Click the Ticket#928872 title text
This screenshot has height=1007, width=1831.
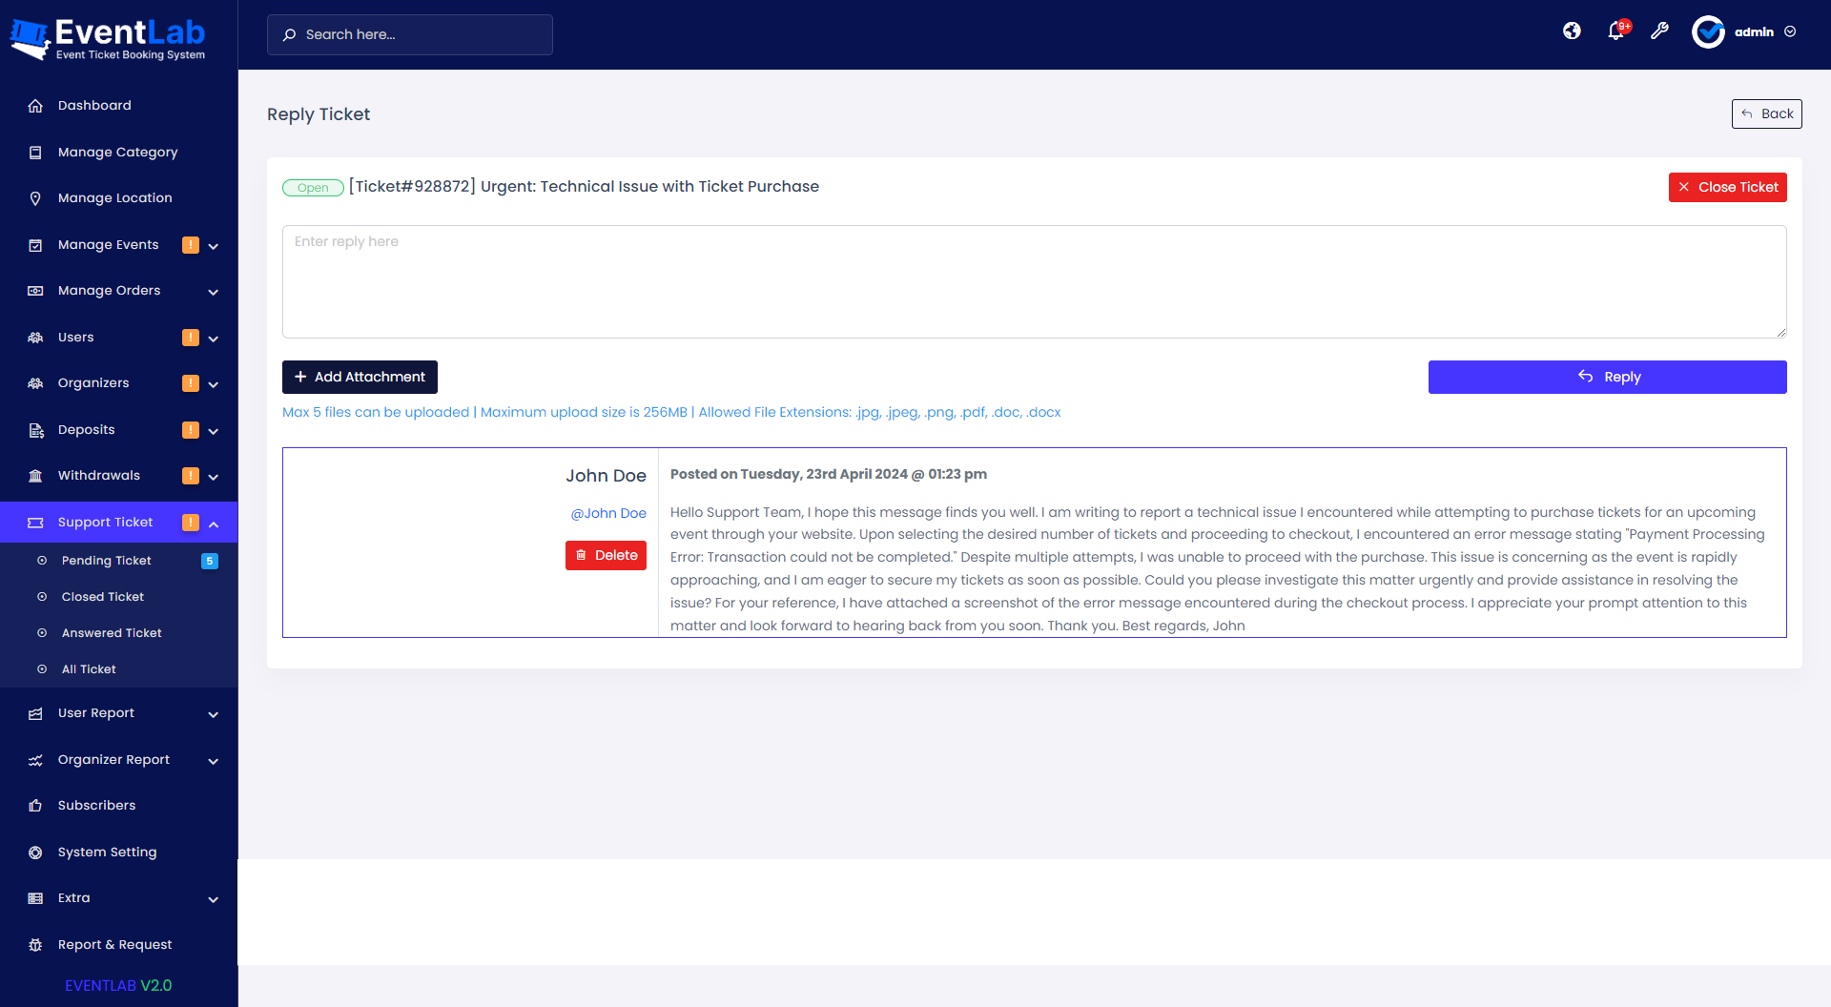[584, 187]
